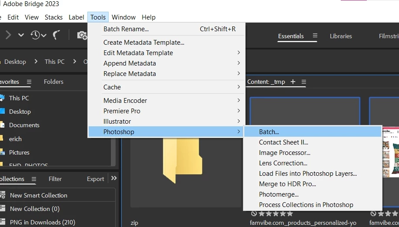Click Desktop icon in Favorites
Screen dimensions: 399x227
pos(2,111)
